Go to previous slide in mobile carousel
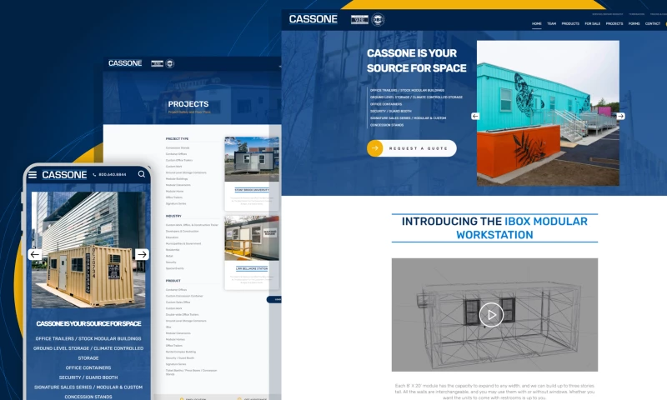 35,254
